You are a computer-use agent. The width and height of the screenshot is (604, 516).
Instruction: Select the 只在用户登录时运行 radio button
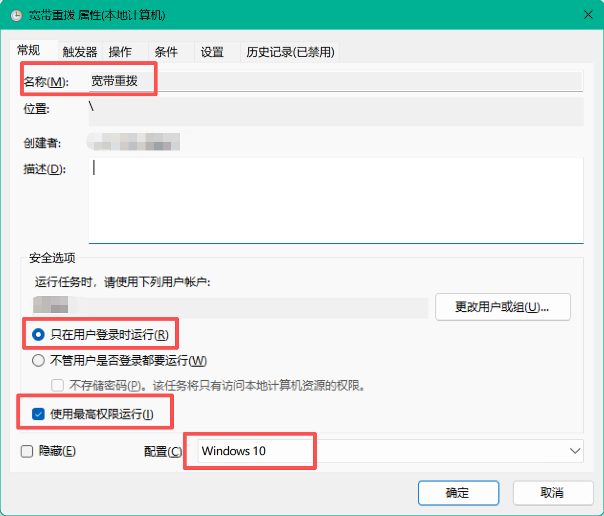[x=38, y=334]
